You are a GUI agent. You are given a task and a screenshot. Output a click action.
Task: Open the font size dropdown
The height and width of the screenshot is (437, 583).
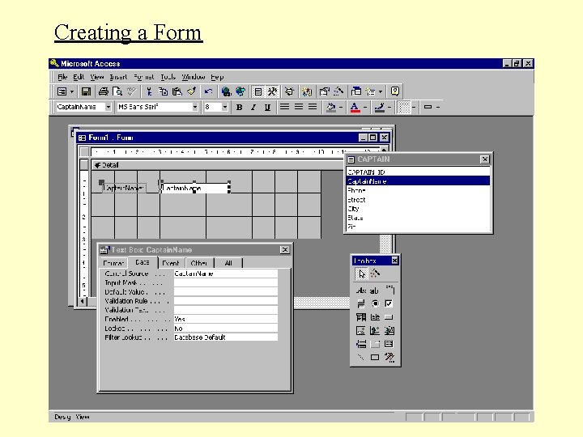tap(224, 107)
